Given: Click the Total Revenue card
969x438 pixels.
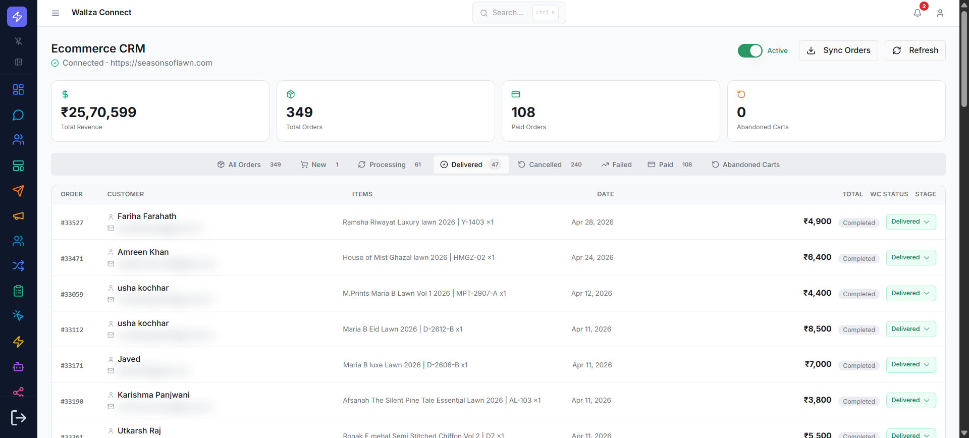Looking at the screenshot, I should pos(160,111).
